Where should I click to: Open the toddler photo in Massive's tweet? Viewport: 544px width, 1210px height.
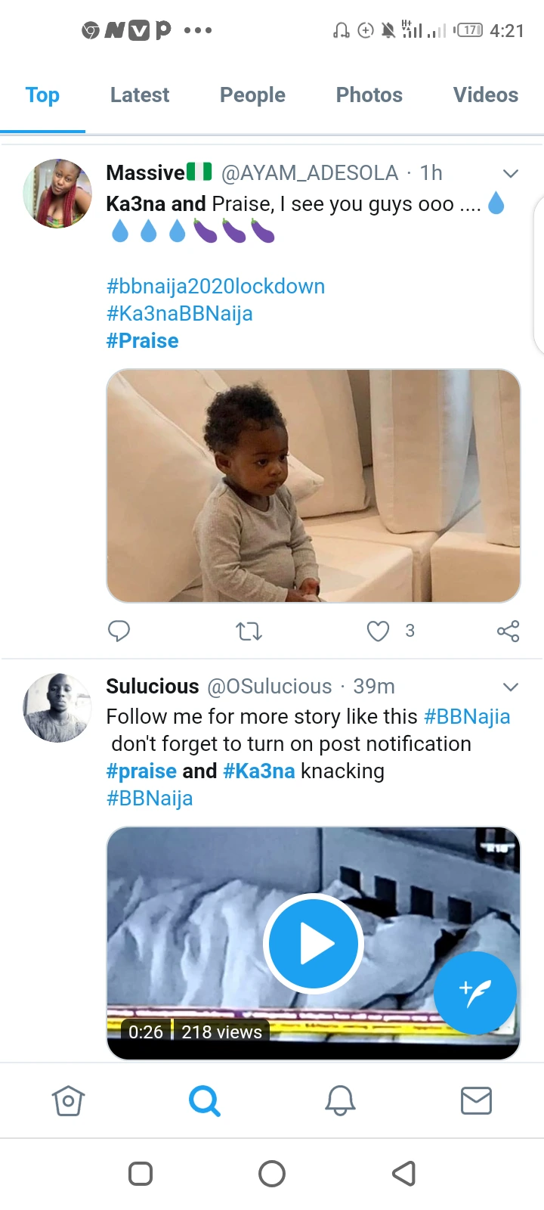[x=314, y=486]
